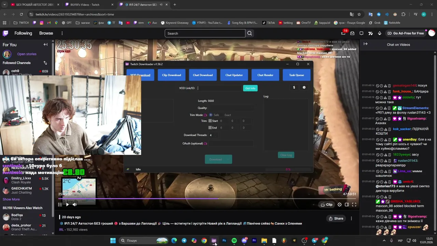Switch to the VOD Download tab

tap(140, 75)
